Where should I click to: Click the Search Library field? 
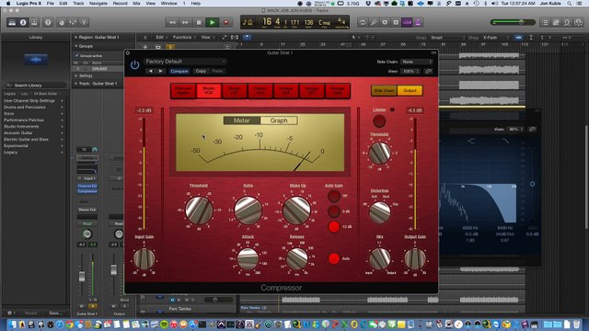click(x=36, y=86)
